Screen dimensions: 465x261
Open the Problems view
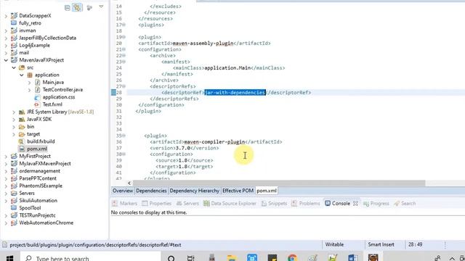(306, 204)
